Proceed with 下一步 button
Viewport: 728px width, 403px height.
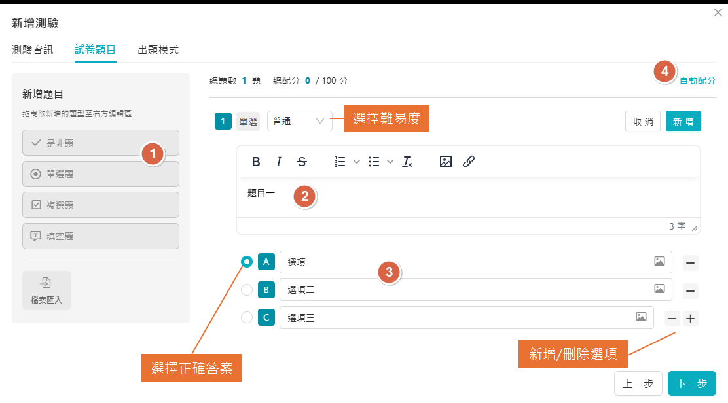pyautogui.click(x=692, y=383)
